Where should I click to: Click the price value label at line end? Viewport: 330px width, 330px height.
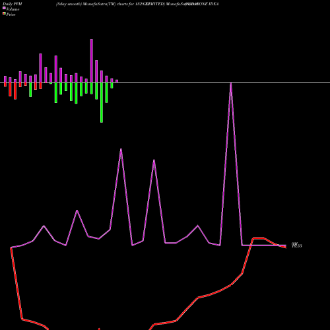(x=296, y=246)
